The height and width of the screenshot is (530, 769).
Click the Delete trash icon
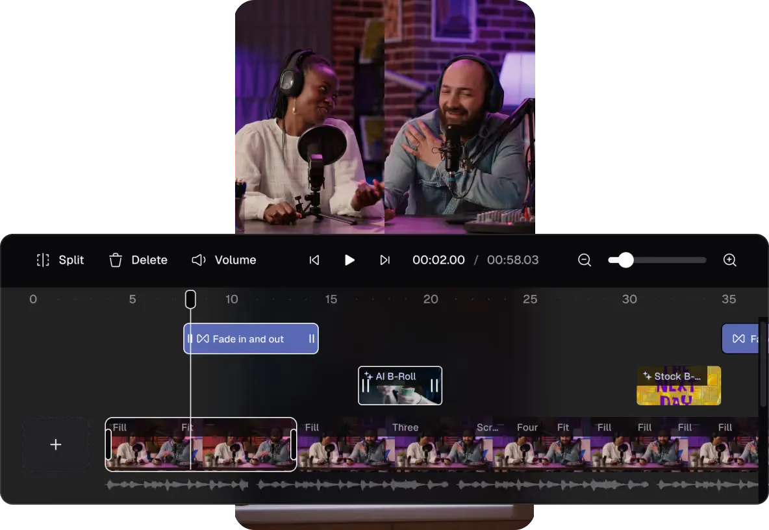coord(116,260)
